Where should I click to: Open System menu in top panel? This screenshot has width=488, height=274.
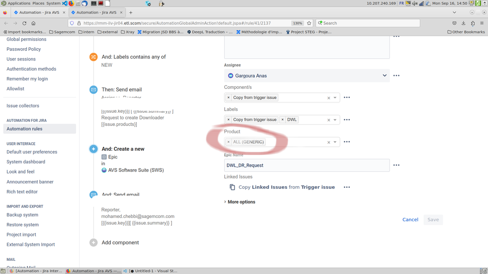tap(53, 3)
